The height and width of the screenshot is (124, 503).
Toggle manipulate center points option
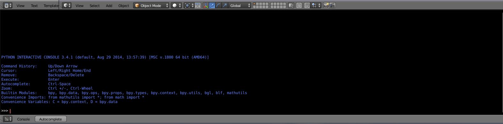pos(198,5)
